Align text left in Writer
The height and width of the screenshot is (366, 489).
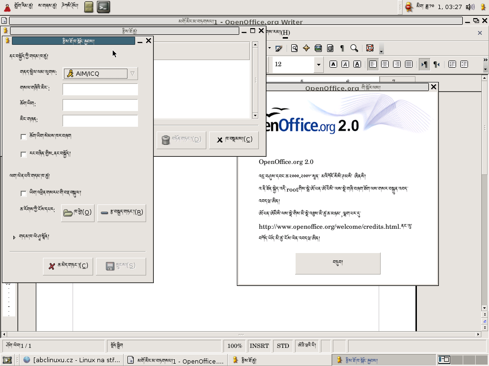pos(372,64)
